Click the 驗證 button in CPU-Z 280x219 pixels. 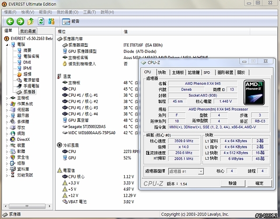click(232, 183)
